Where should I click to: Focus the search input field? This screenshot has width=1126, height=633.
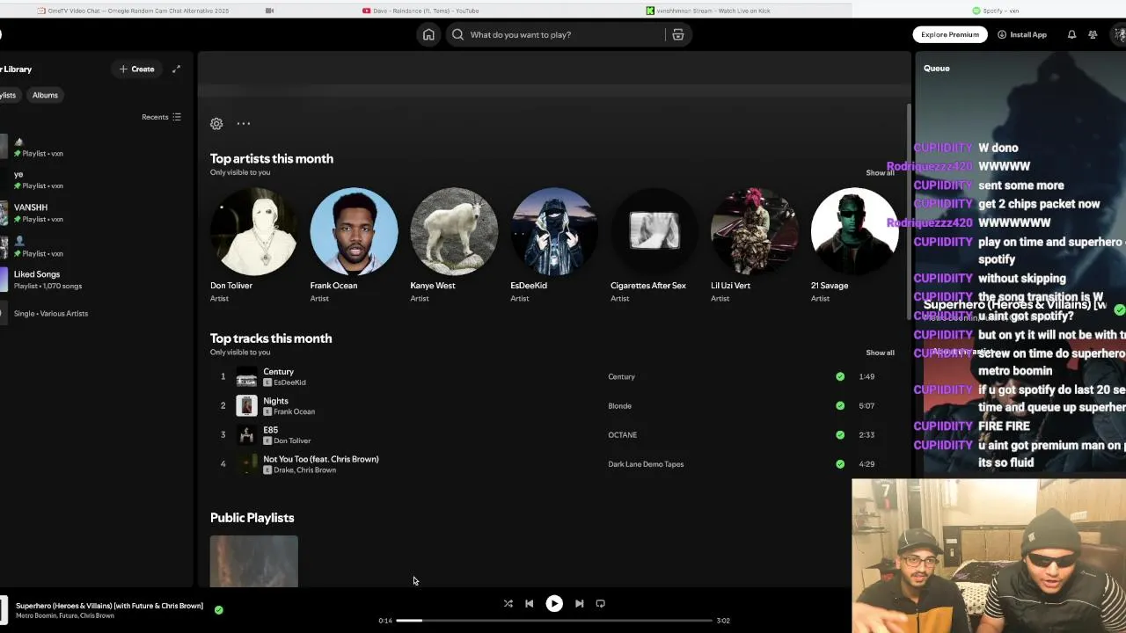(x=563, y=34)
